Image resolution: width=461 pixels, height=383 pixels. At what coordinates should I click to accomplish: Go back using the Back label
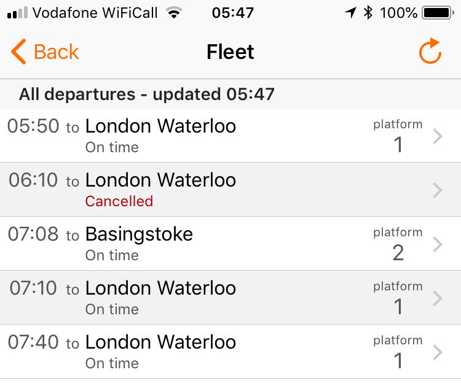click(56, 52)
